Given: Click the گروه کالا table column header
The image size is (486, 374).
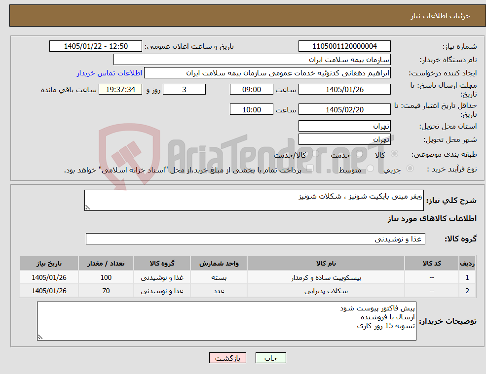Looking at the screenshot, I should [x=162, y=263].
